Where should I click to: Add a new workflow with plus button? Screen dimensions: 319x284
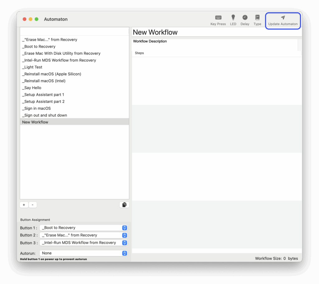(x=24, y=205)
